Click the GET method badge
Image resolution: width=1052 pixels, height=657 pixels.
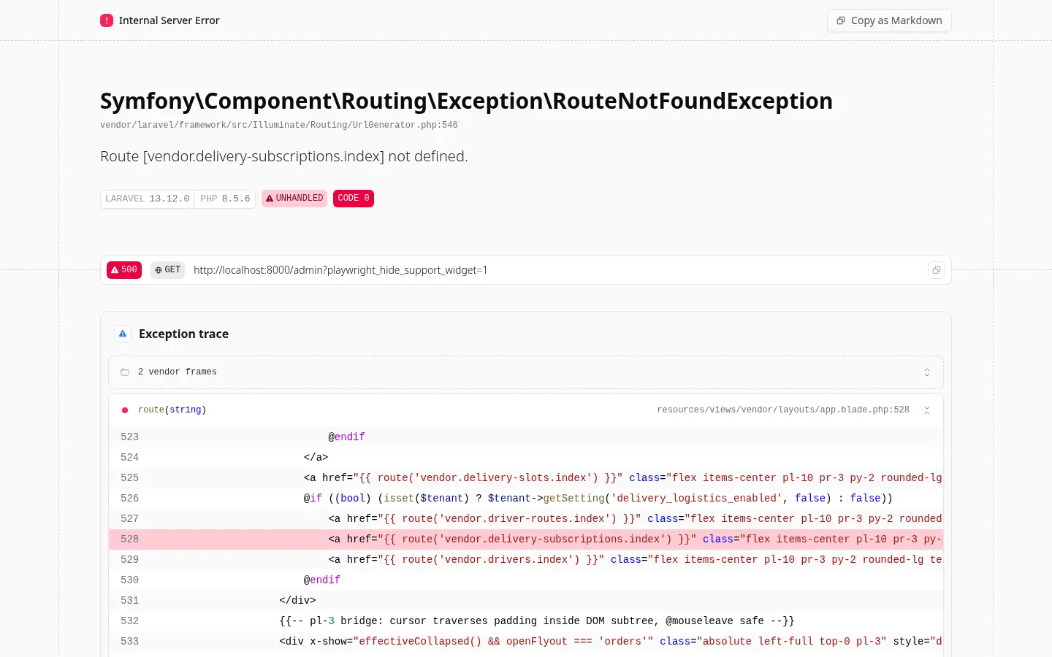click(168, 270)
